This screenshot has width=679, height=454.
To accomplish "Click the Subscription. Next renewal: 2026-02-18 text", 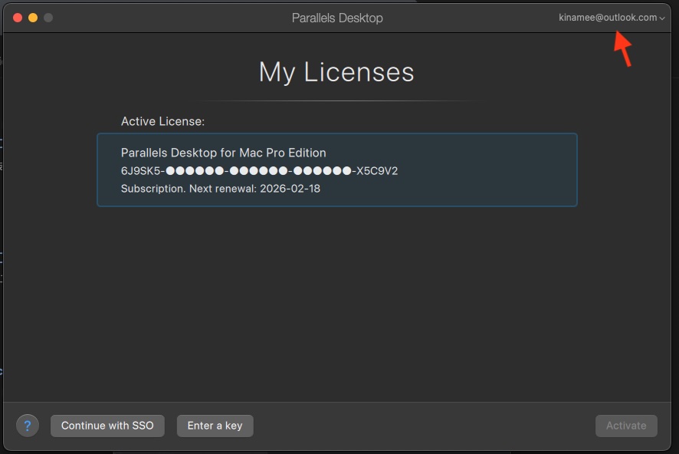I will (221, 189).
